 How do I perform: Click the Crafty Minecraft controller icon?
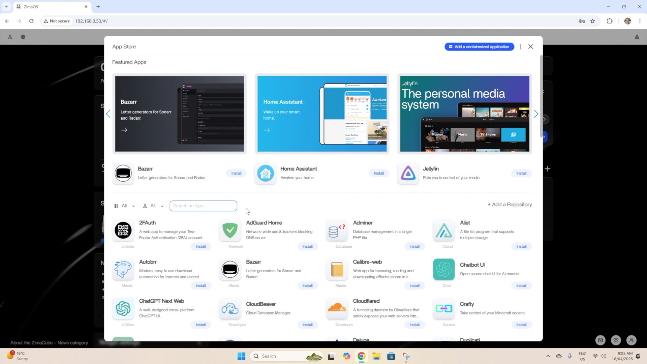point(443,308)
